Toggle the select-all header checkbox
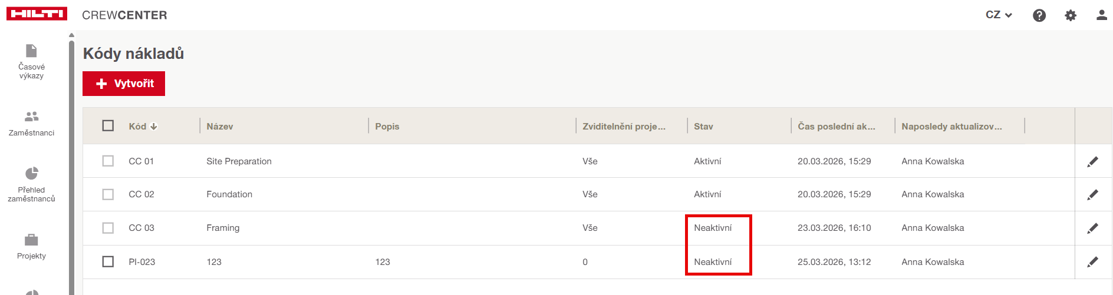 (108, 125)
